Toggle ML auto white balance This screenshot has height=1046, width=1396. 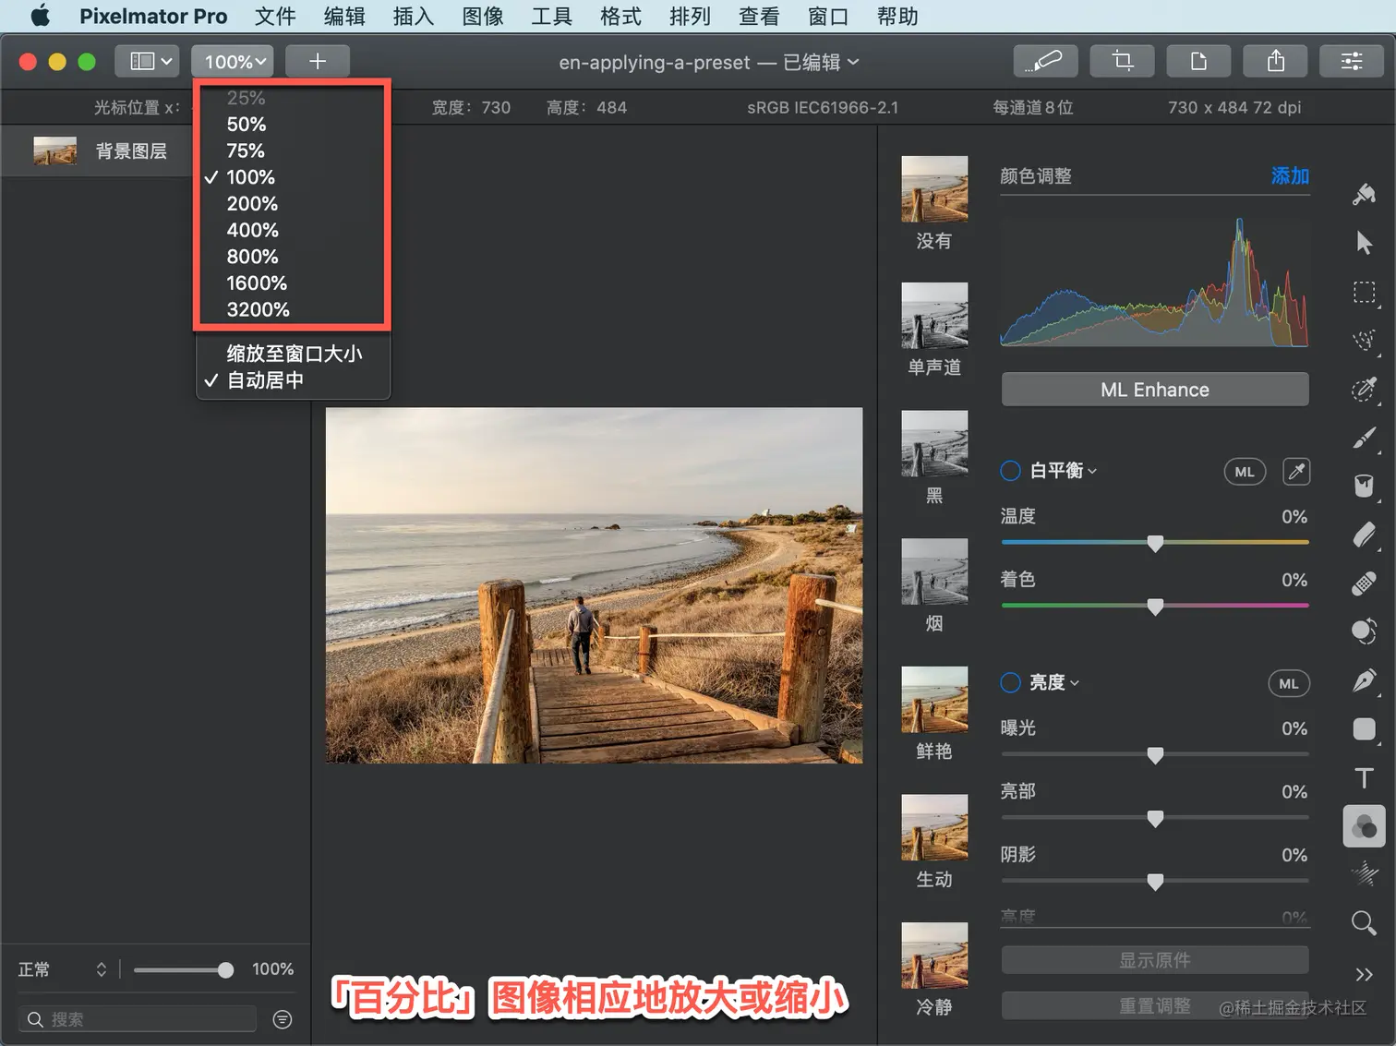coord(1245,472)
